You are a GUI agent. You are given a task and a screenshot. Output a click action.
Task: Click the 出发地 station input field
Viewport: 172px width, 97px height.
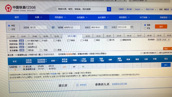(38, 27)
